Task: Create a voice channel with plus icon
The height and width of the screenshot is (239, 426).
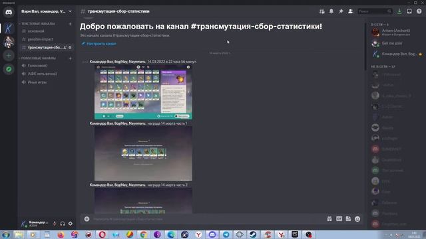Action: [70, 58]
